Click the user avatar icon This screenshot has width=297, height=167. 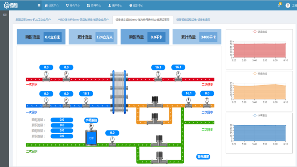pyautogui.click(x=288, y=6)
